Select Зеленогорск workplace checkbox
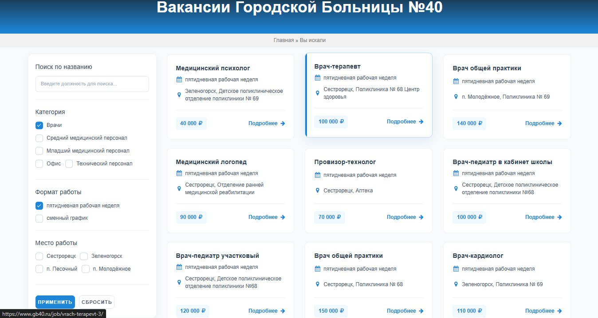 [84, 257]
